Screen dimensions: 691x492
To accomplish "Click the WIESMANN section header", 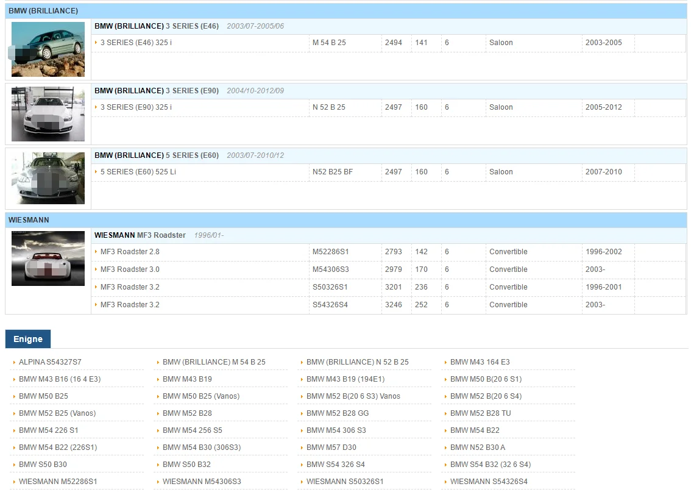I will point(346,220).
